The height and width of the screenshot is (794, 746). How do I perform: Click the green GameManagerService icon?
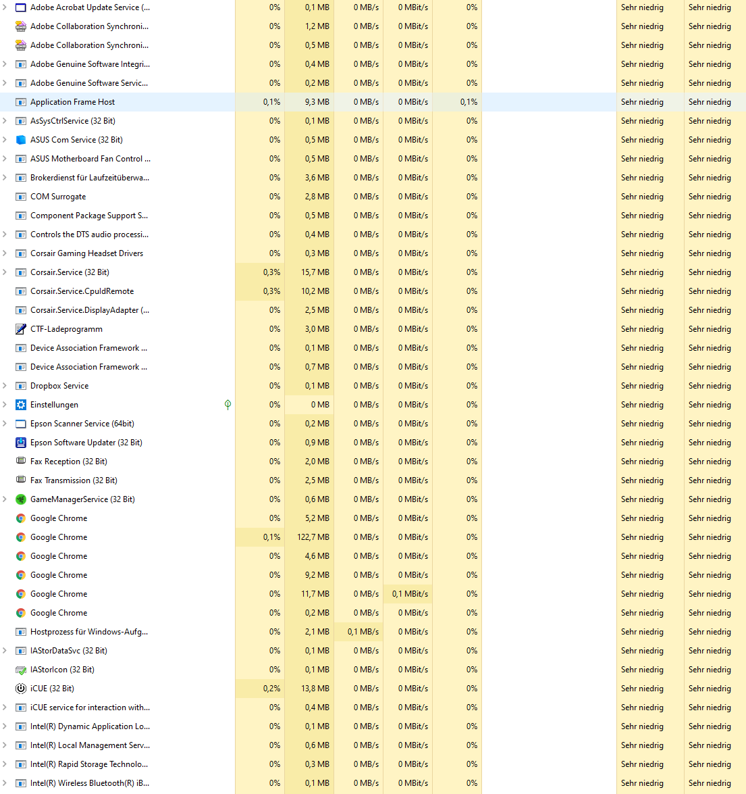(x=21, y=499)
